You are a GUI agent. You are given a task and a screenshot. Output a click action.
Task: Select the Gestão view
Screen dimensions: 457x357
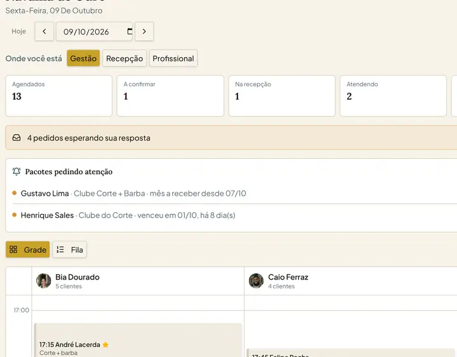(83, 58)
